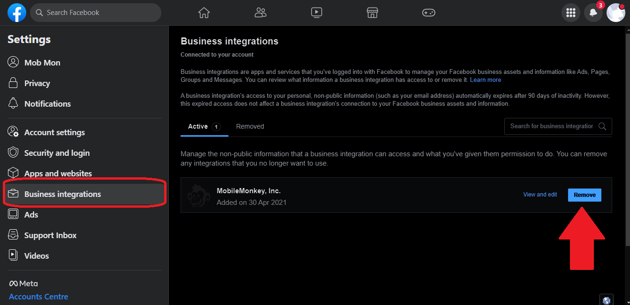Click the Account settings gear icon

tap(13, 132)
